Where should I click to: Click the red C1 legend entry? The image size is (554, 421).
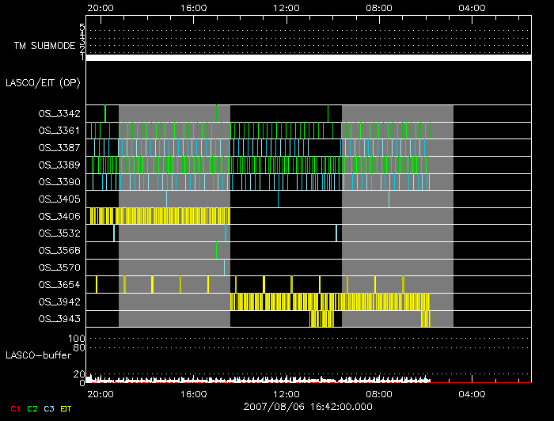(15, 408)
